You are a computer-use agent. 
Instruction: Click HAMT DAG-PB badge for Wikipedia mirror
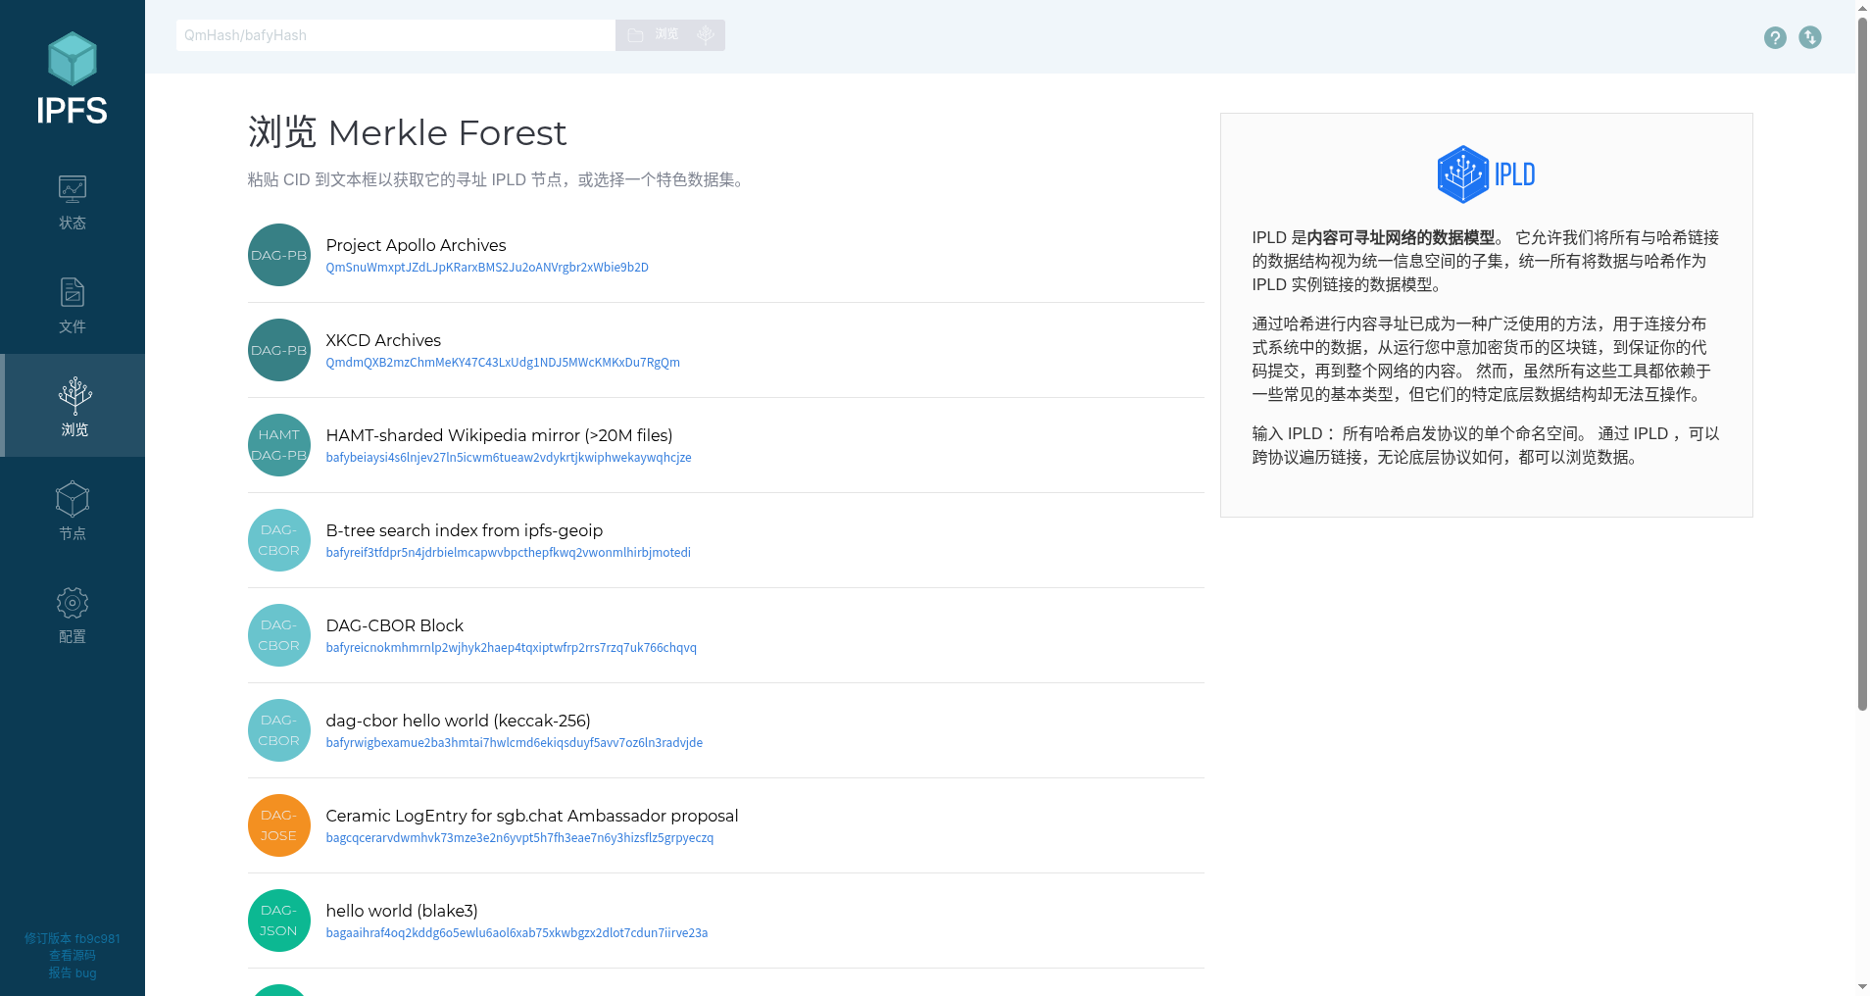pos(279,445)
